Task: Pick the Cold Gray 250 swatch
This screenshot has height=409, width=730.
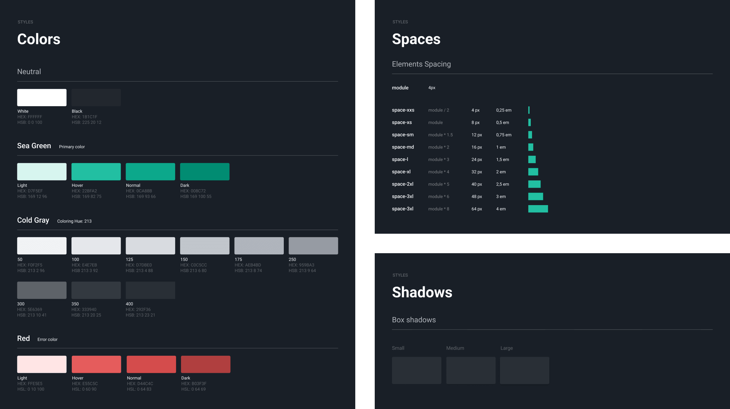Action: (313, 246)
